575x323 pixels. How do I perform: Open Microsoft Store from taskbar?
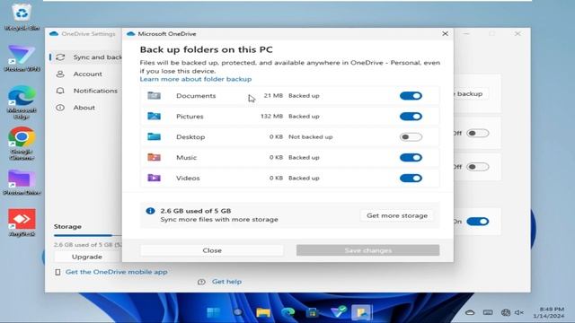pyautogui.click(x=313, y=312)
